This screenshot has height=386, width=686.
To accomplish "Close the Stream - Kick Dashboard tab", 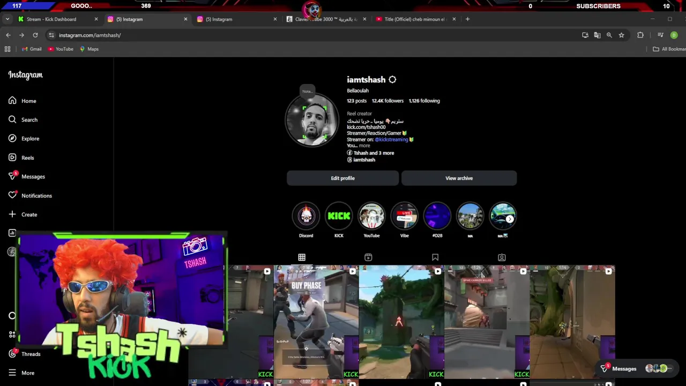I will click(x=96, y=19).
